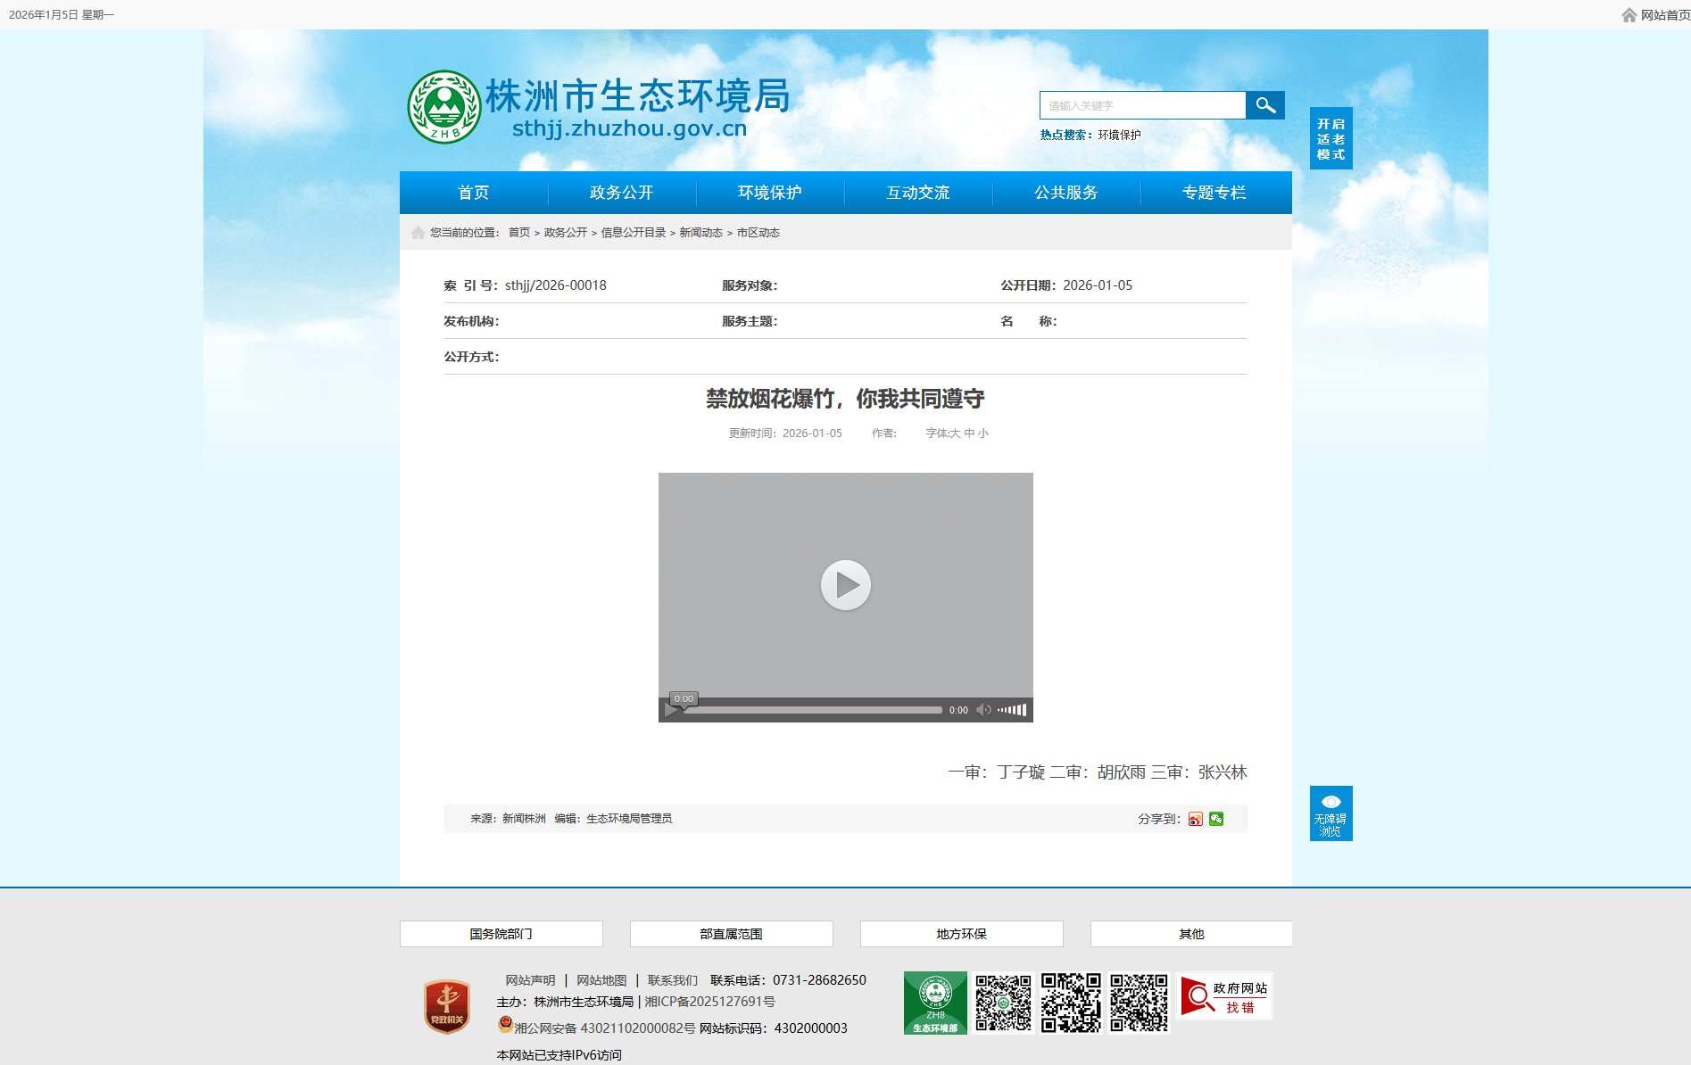Click the keyword search input field

[1142, 105]
